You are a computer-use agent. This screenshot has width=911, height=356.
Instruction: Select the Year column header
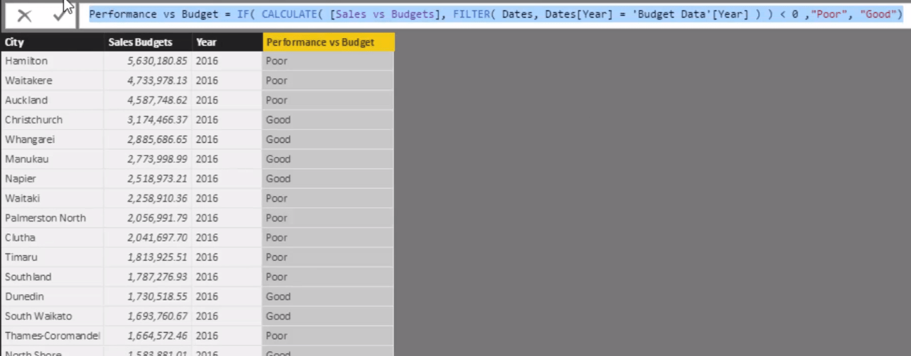[x=227, y=42]
